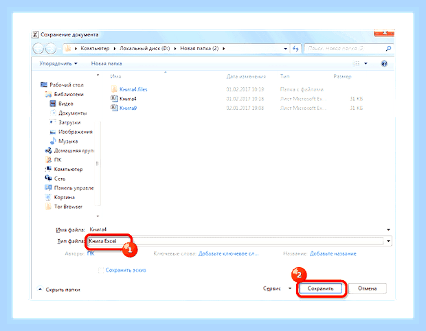The height and width of the screenshot is (331, 426).
Task: Sort by the Имя column header
Action: [x=115, y=77]
